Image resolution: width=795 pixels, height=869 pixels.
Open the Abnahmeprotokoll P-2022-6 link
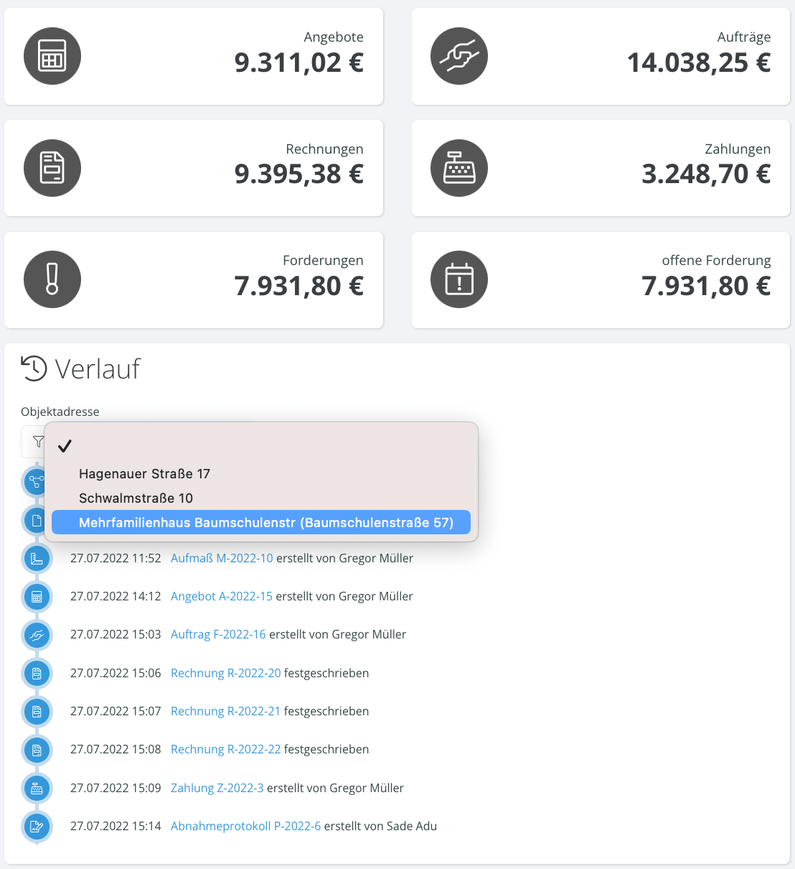(245, 826)
